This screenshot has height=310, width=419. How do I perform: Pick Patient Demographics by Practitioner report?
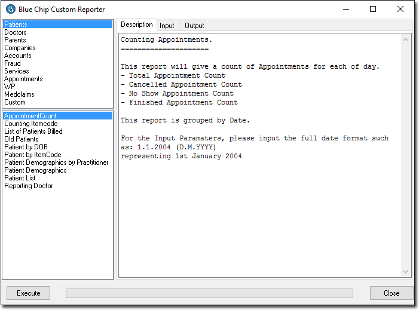(56, 162)
